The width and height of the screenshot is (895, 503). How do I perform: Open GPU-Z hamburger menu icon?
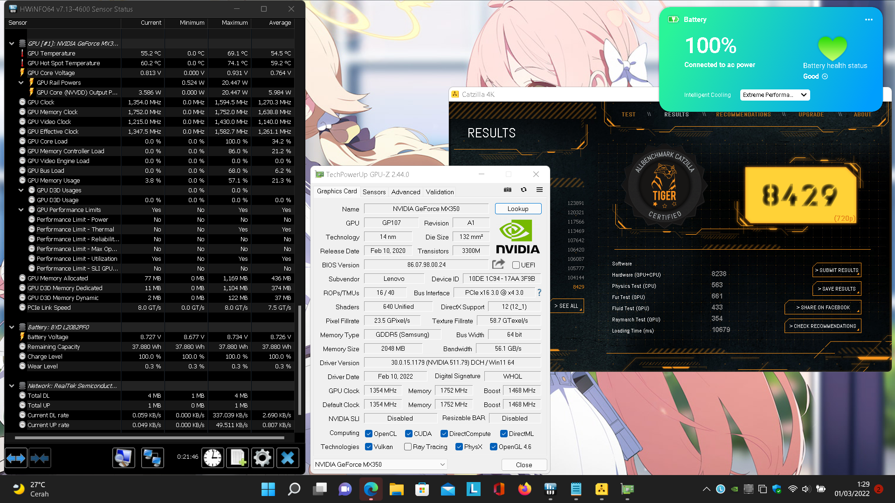tap(539, 190)
